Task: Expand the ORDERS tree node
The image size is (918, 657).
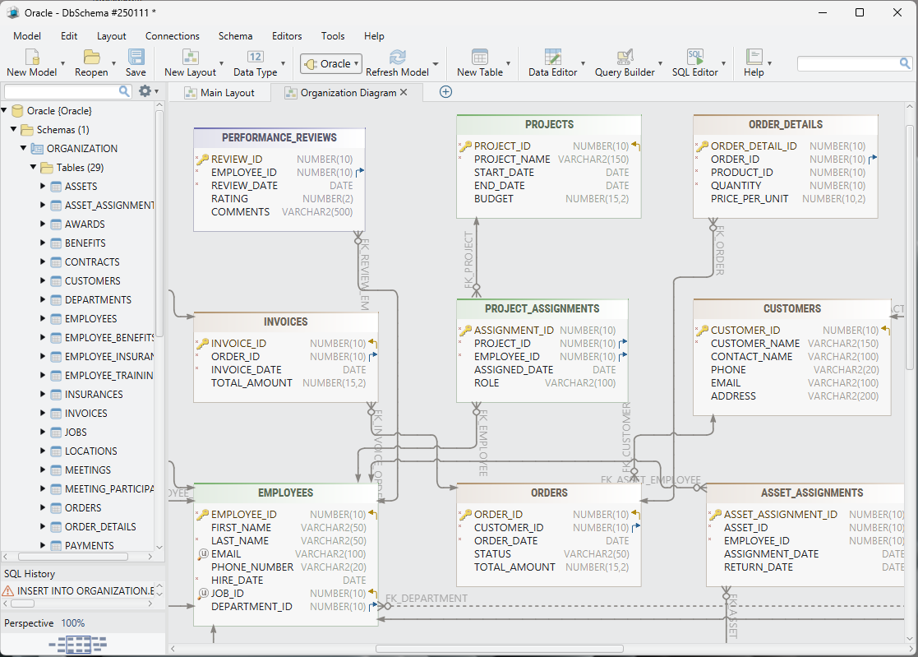Action: coord(43,507)
